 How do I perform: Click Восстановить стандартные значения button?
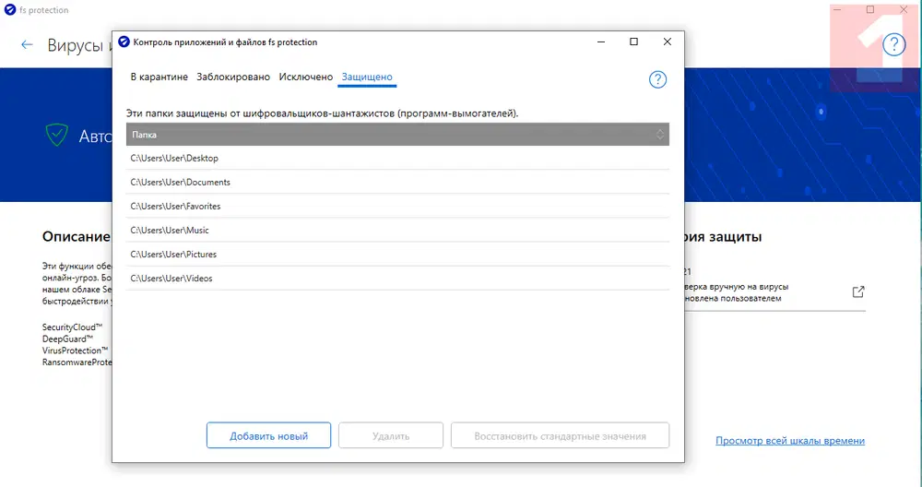point(561,436)
